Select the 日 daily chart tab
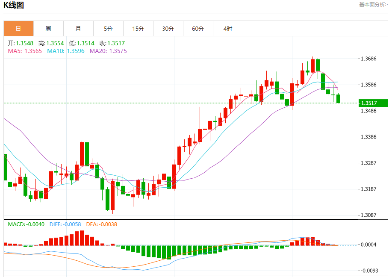392x277 pixels. point(18,29)
